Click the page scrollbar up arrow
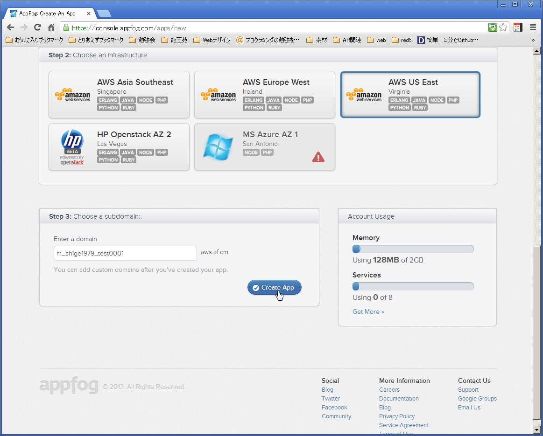This screenshot has width=543, height=436. pyautogui.click(x=537, y=51)
